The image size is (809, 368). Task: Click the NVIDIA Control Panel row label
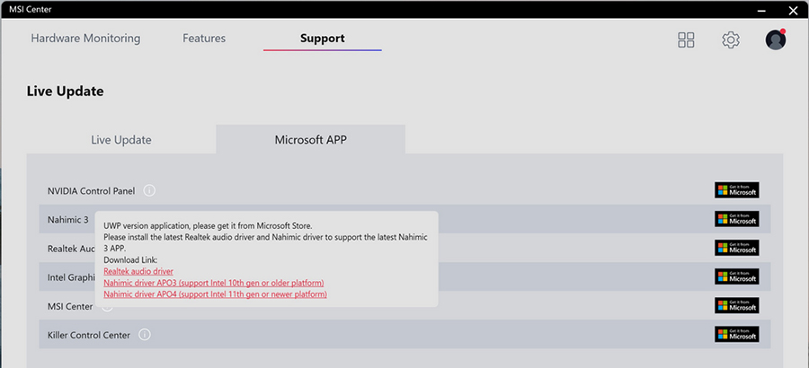pyautogui.click(x=92, y=190)
